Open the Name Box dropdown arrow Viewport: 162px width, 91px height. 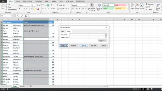point(11,16)
